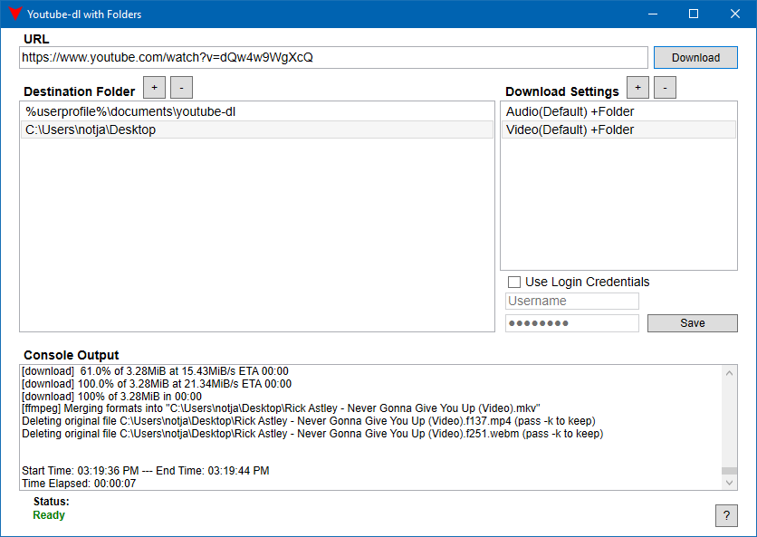757x537 pixels.
Task: Save the login credentials
Action: 692,323
